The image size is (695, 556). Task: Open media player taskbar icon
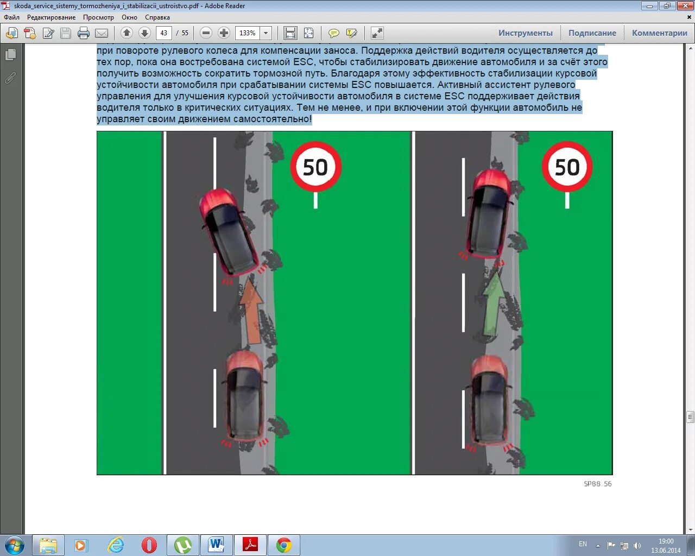pos(81,545)
